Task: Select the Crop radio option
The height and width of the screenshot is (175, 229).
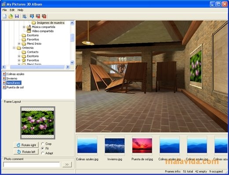Action: tap(43, 144)
